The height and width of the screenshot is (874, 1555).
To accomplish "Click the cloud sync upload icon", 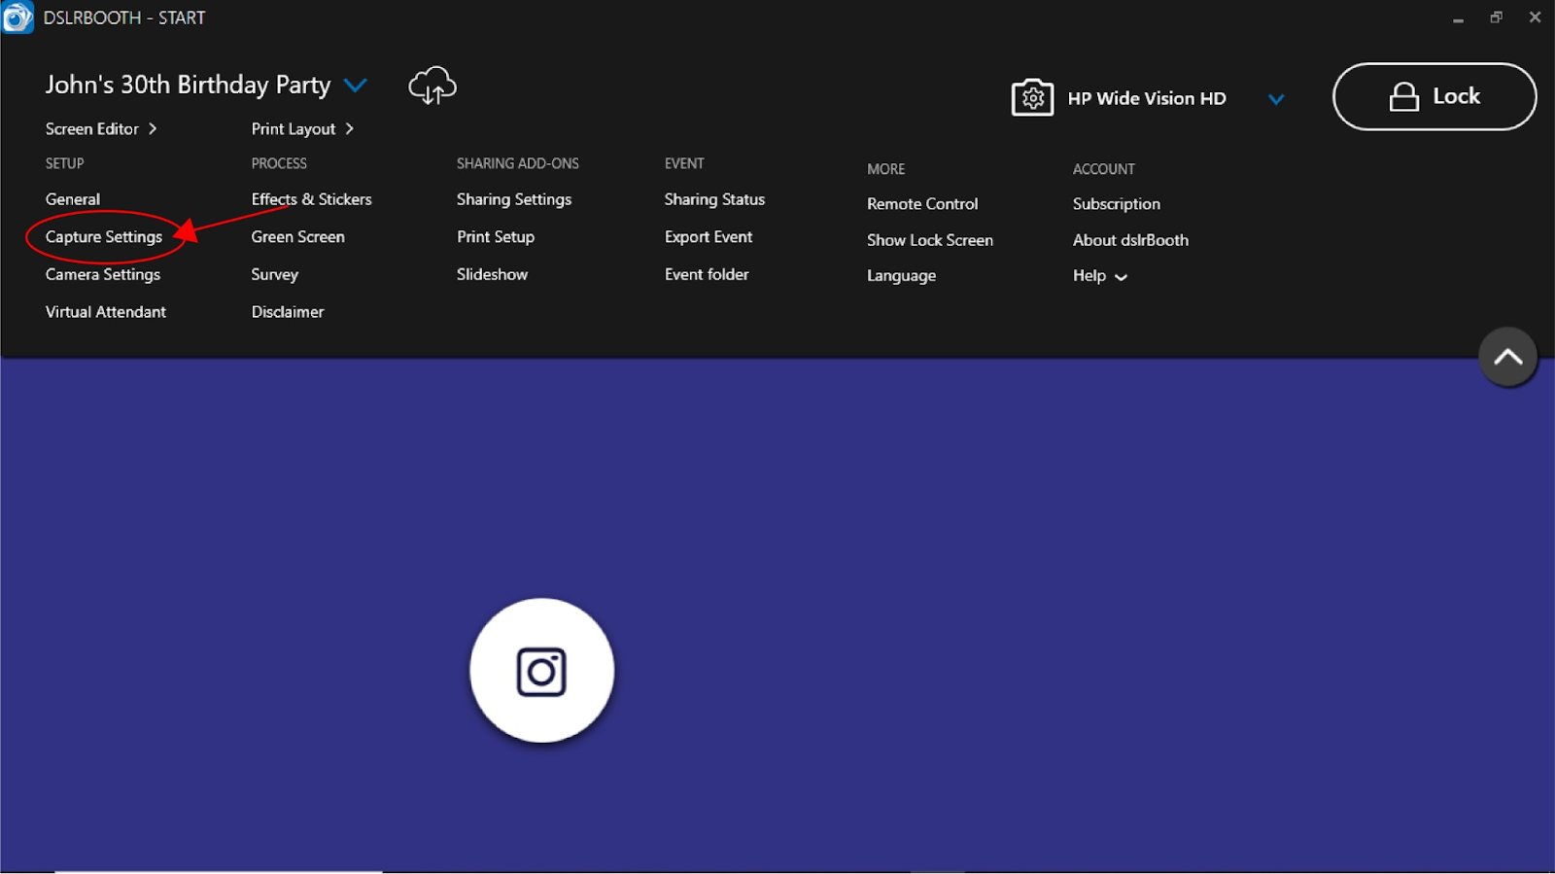I will click(432, 86).
